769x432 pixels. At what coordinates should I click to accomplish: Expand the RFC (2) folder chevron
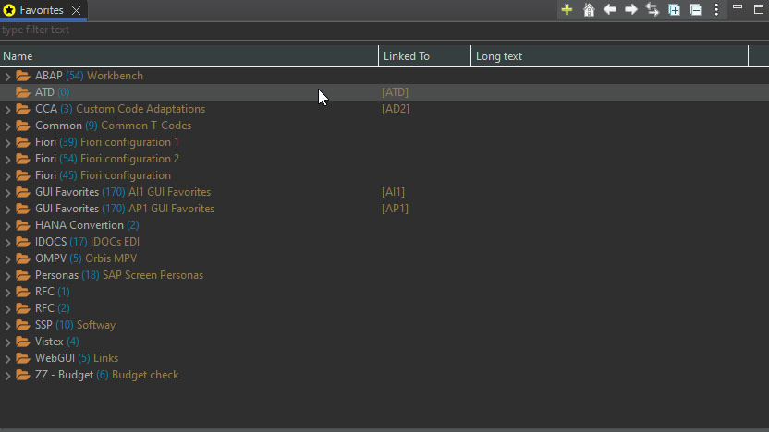[7, 309]
